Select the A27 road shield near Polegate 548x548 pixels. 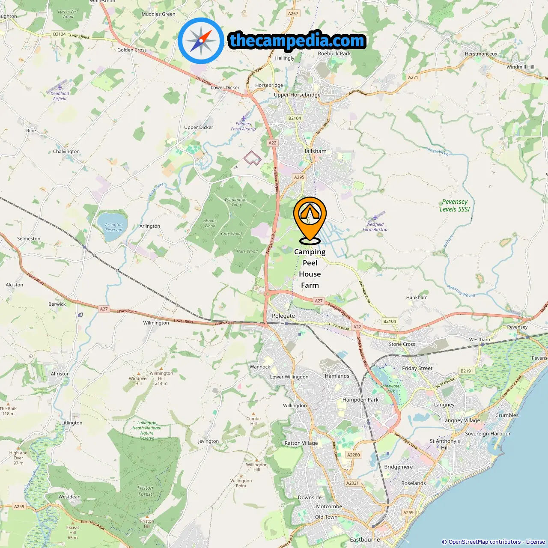coord(319,301)
